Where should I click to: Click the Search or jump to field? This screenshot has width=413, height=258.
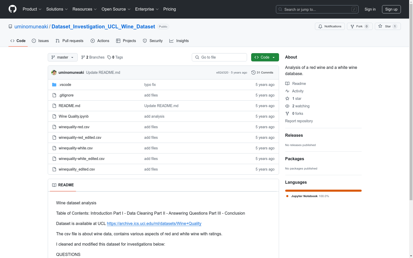coord(317,9)
